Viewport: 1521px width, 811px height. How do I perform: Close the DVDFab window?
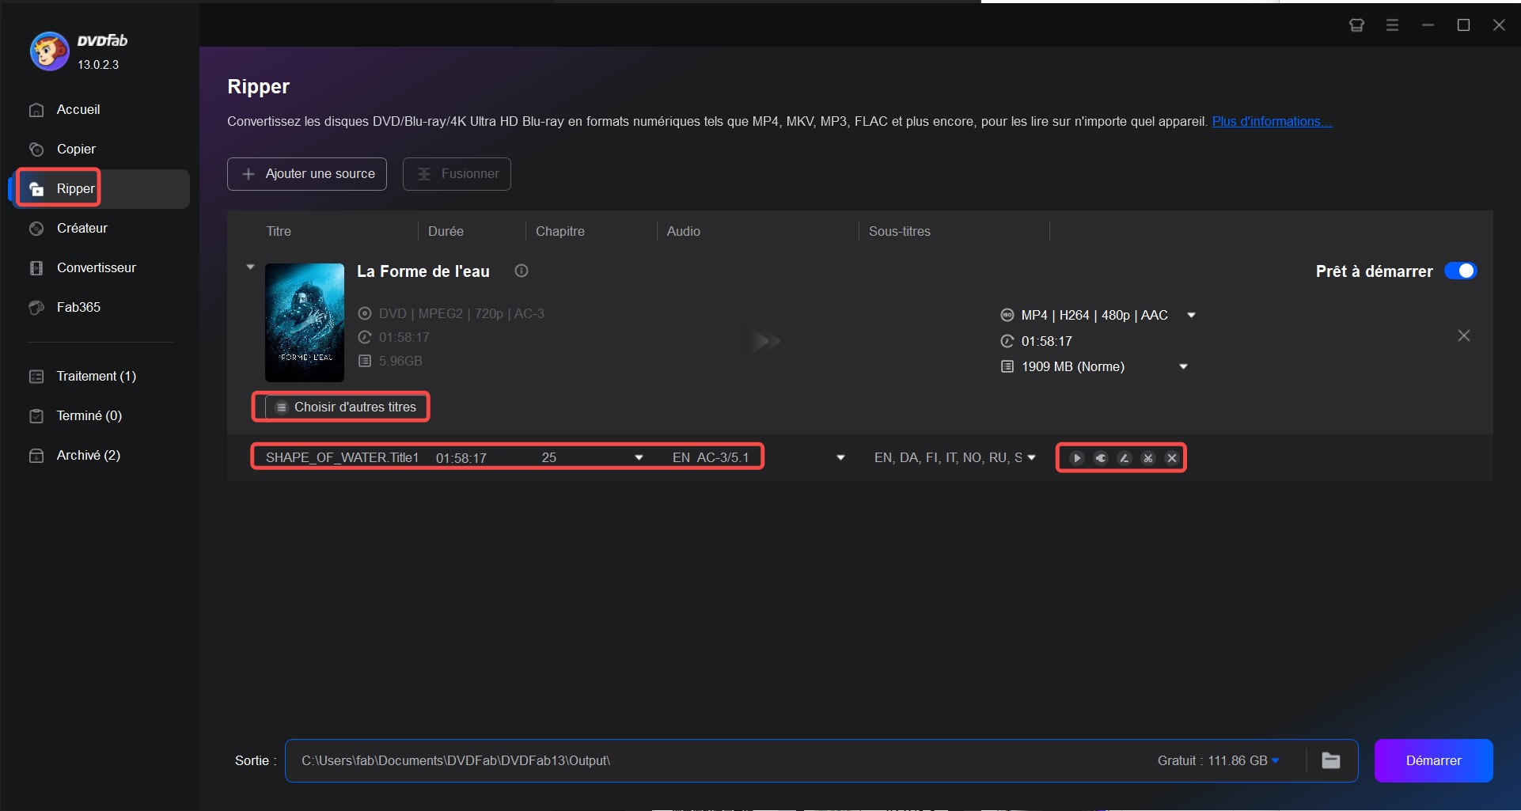point(1499,25)
